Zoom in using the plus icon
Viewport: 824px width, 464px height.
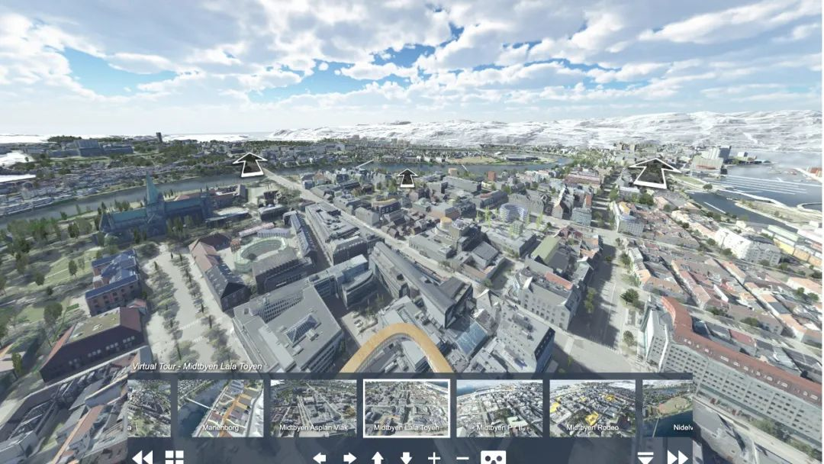pos(434,458)
